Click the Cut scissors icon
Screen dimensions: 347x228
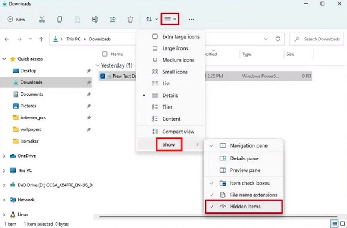tap(42, 20)
